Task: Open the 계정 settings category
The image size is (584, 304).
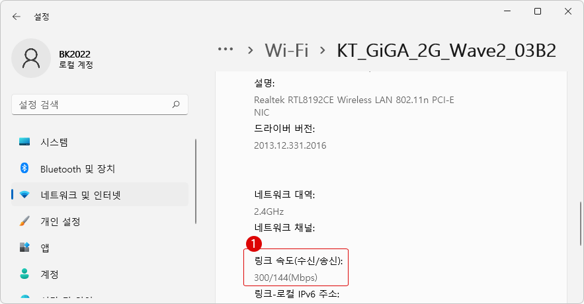Action: (x=100, y=274)
